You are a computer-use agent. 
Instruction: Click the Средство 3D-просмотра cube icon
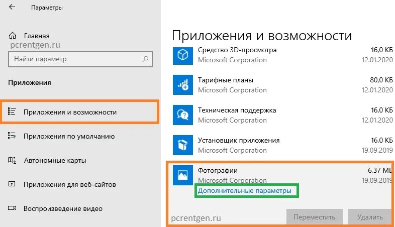coord(182,55)
